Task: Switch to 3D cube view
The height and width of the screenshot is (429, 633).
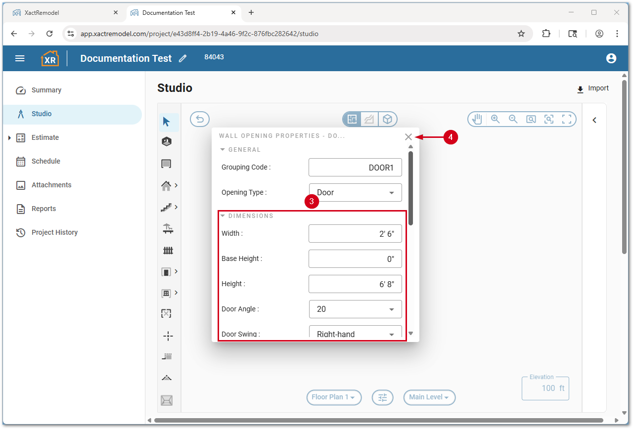Action: 388,119
